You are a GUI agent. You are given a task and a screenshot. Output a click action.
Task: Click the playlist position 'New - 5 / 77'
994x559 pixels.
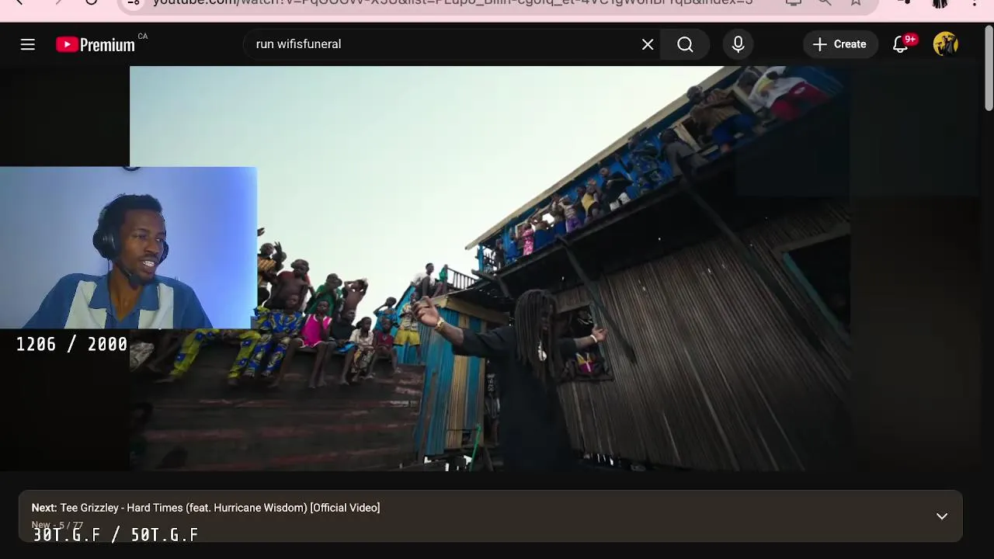click(x=57, y=526)
